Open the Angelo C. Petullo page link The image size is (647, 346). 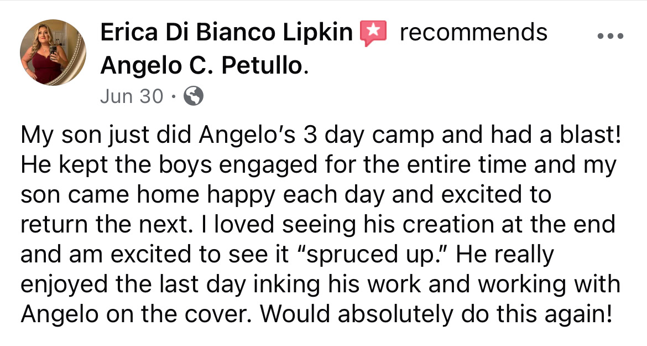pyautogui.click(x=202, y=66)
